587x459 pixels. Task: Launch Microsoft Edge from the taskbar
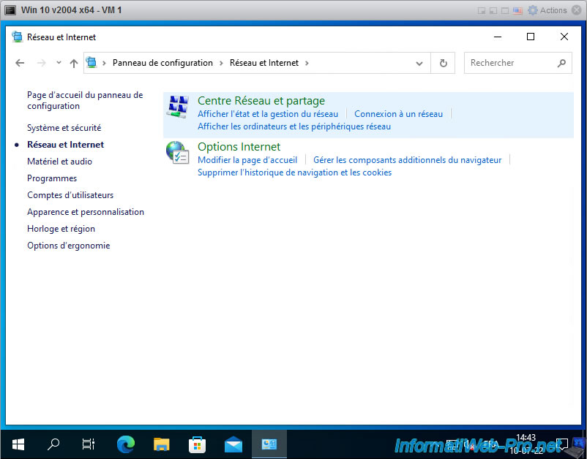coord(125,444)
